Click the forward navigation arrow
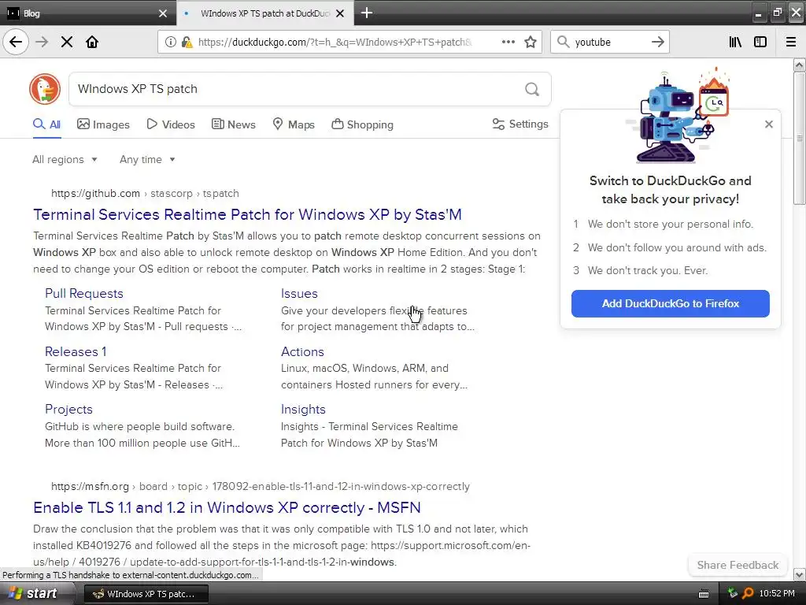806x605 pixels. [42, 42]
